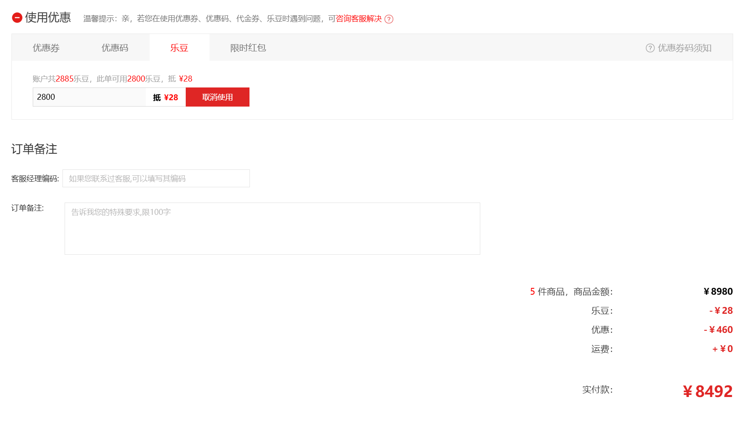Click the 客服经理编码 input field
The height and width of the screenshot is (428, 751).
tap(156, 178)
